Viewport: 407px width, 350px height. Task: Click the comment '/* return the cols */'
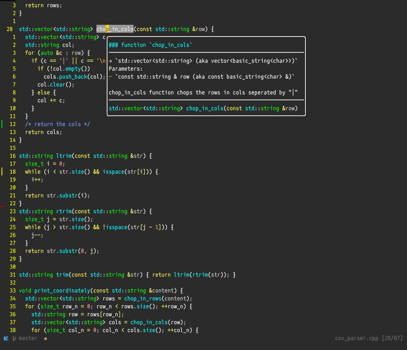[58, 124]
